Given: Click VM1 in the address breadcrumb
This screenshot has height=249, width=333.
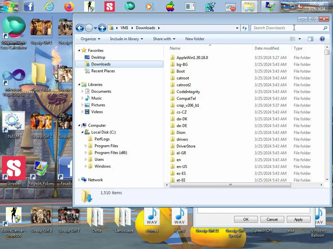Looking at the screenshot, I should click(x=124, y=28).
